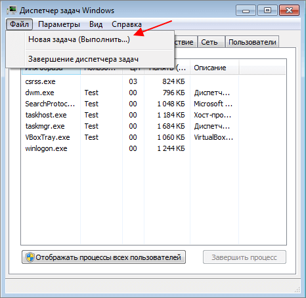Open the Вид menu
Screen dimensions: 306x298
[x=96, y=24]
